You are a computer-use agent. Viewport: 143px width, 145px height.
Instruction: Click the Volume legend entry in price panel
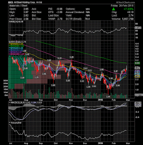click(18, 56)
